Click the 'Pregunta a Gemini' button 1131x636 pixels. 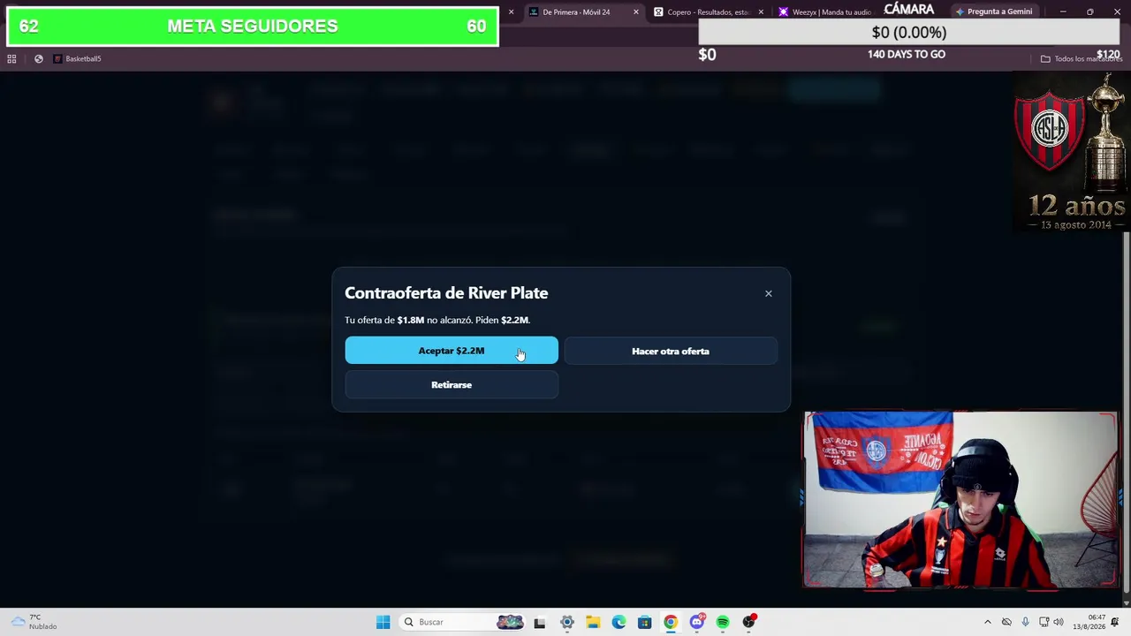coord(994,11)
